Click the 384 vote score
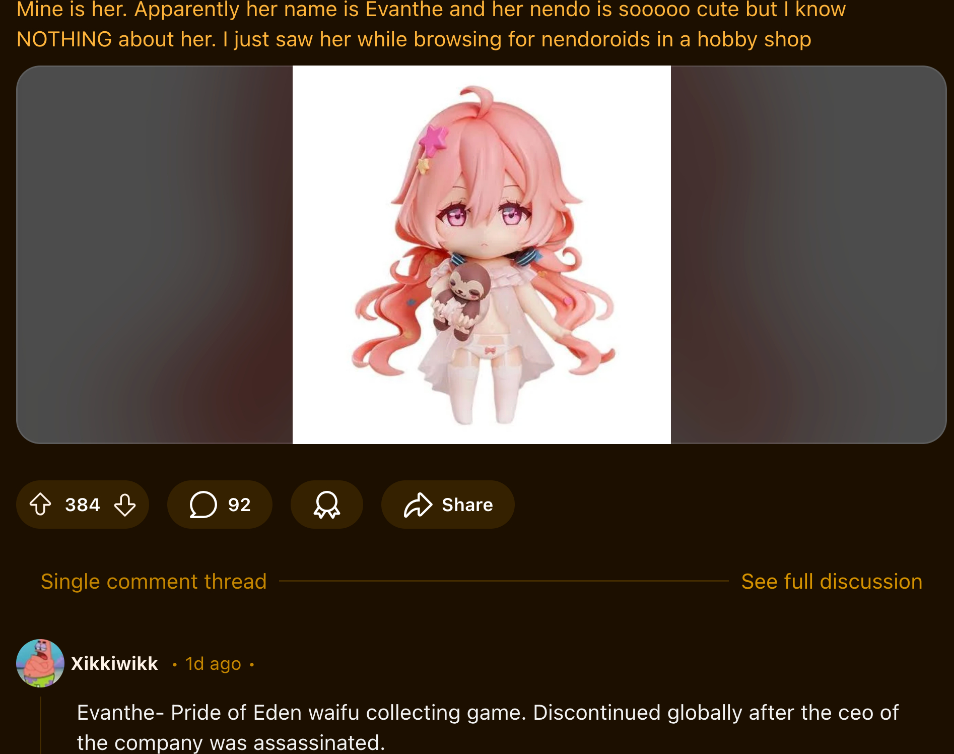954x754 pixels. 83,505
